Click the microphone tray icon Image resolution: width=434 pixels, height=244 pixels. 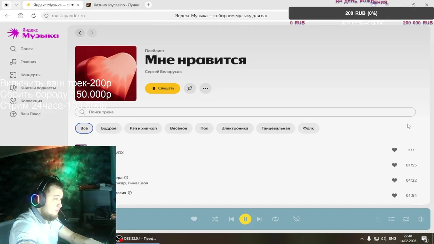[369, 239]
